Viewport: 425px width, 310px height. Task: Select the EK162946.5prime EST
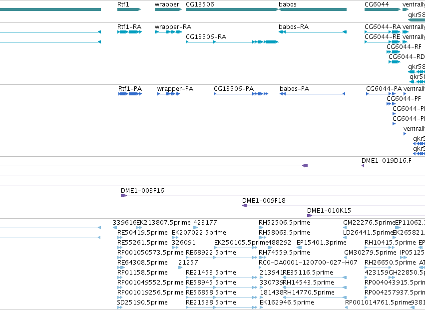pyautogui.click(x=261, y=308)
